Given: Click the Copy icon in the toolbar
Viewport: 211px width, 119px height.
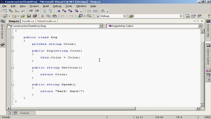Looking at the screenshot, I should [x=48, y=16].
